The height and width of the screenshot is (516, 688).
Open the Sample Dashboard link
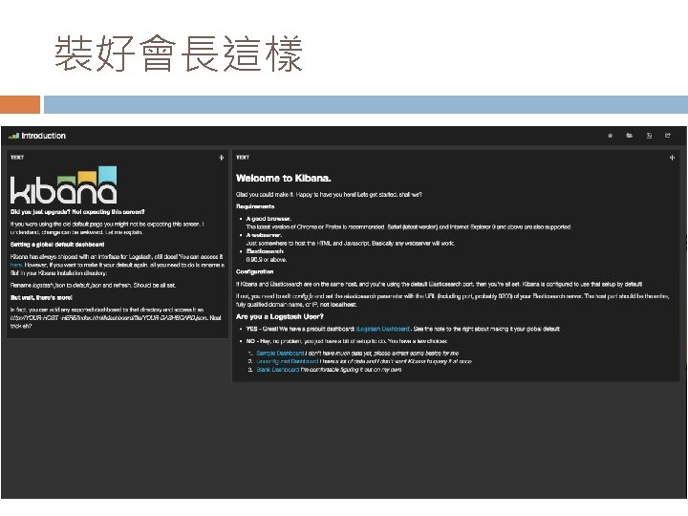(280, 353)
